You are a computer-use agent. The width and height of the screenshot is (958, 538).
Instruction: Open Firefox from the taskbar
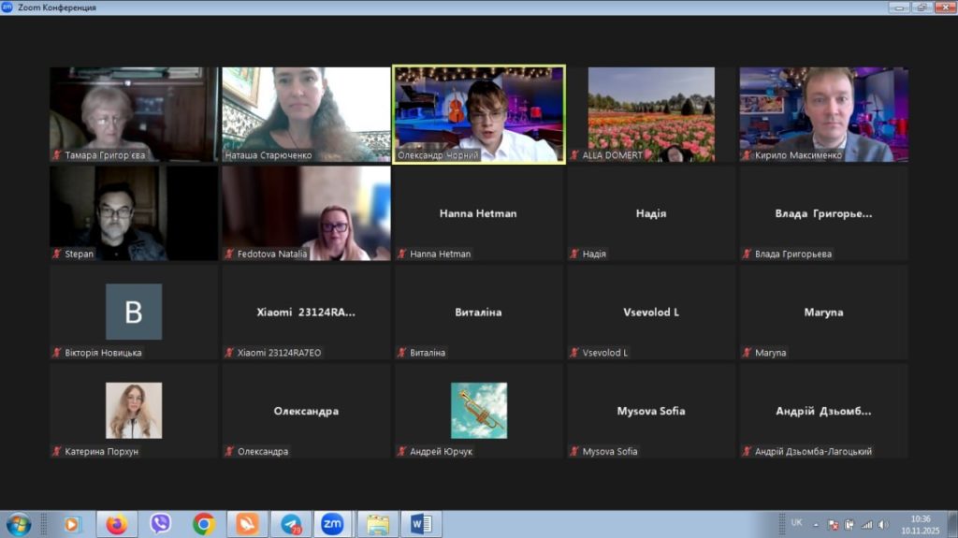(x=116, y=524)
